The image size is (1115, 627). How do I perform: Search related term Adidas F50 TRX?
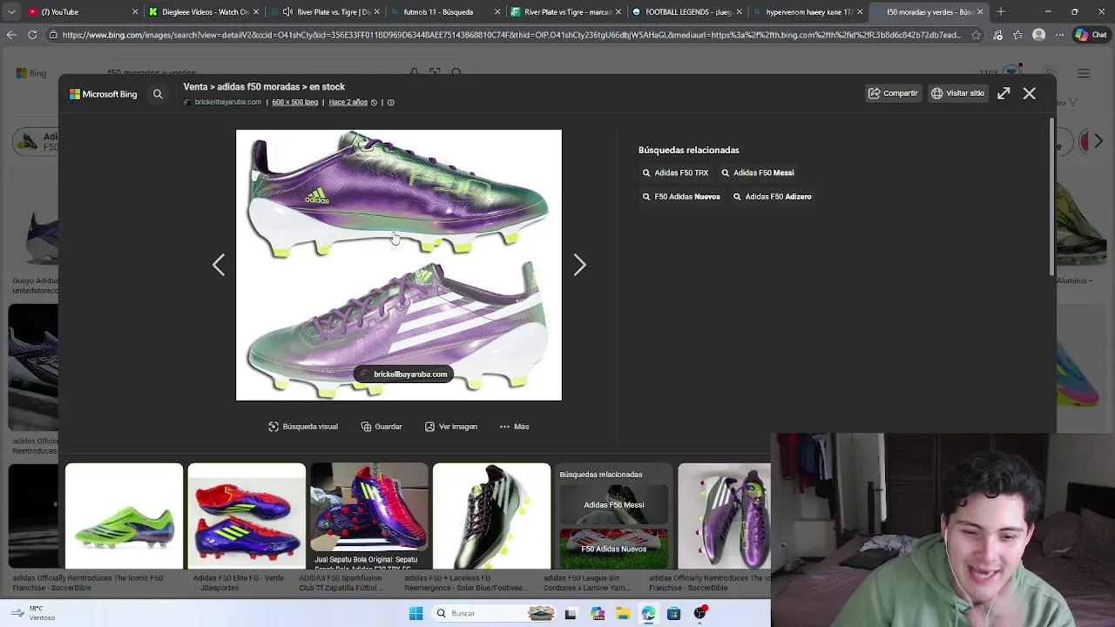click(675, 173)
